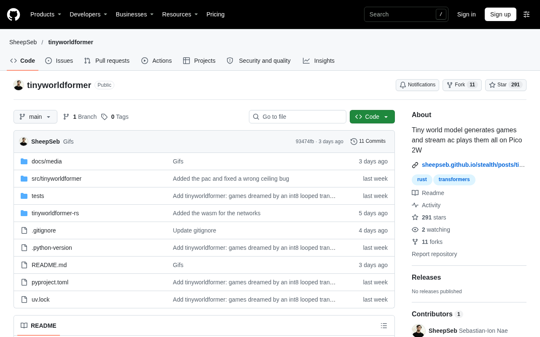
Task: Click the Report repository link
Action: [x=434, y=254]
